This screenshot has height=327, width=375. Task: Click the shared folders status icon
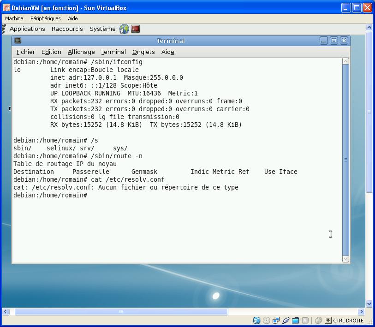(295, 320)
